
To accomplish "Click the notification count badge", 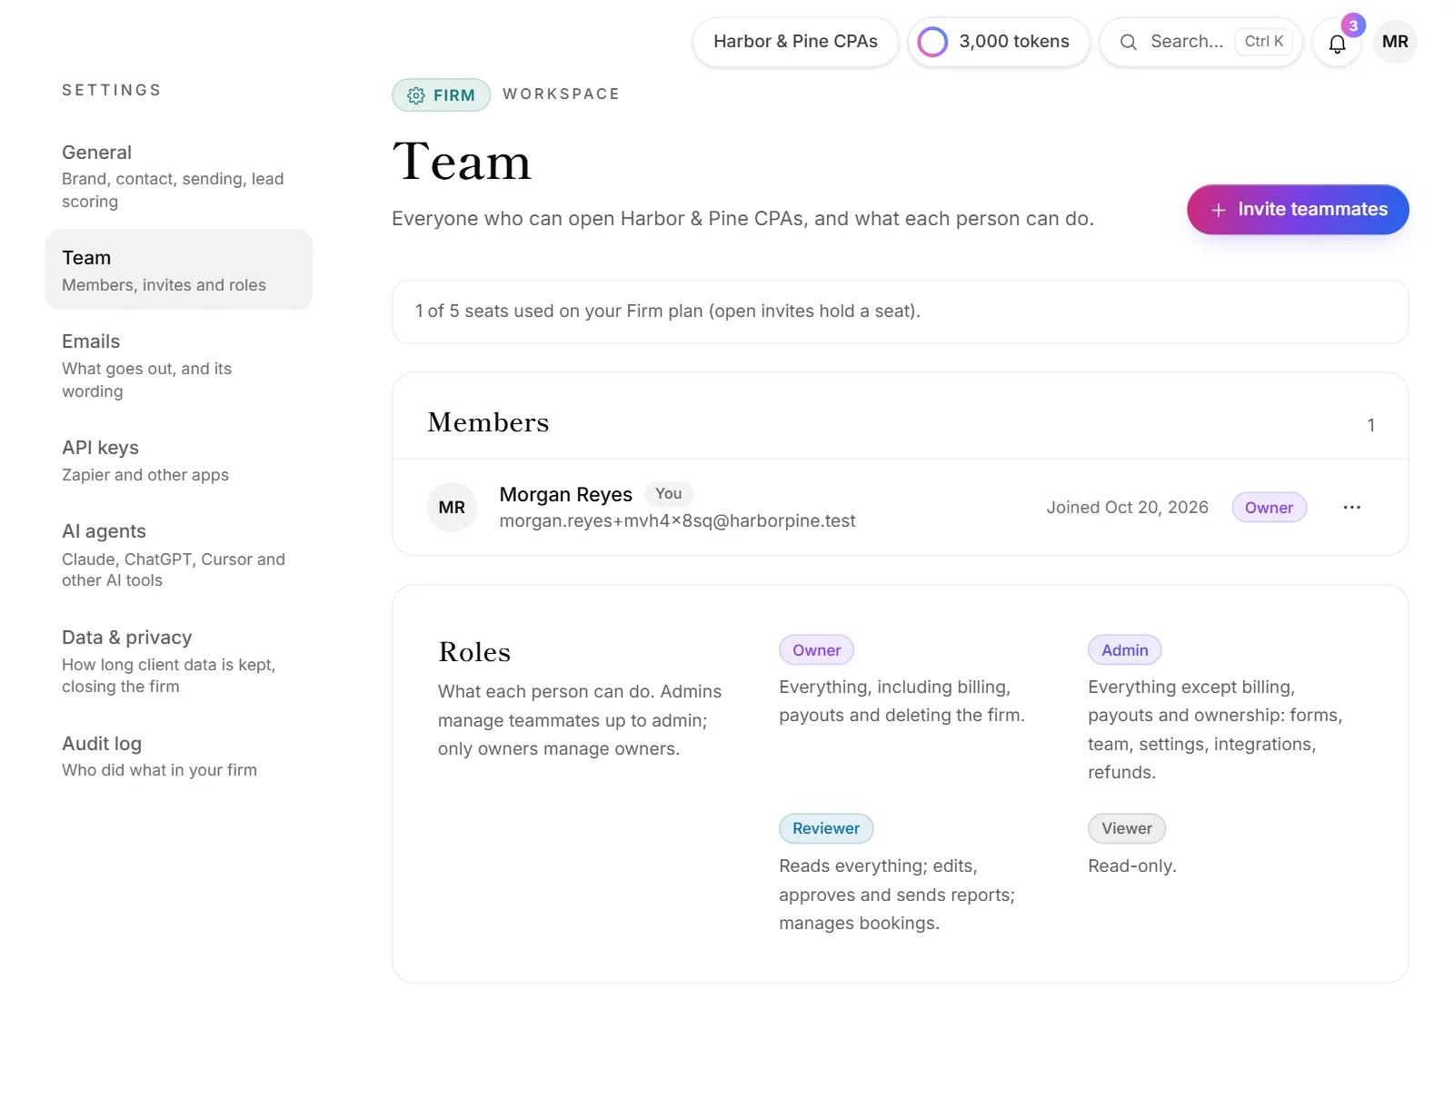I will click(x=1353, y=25).
